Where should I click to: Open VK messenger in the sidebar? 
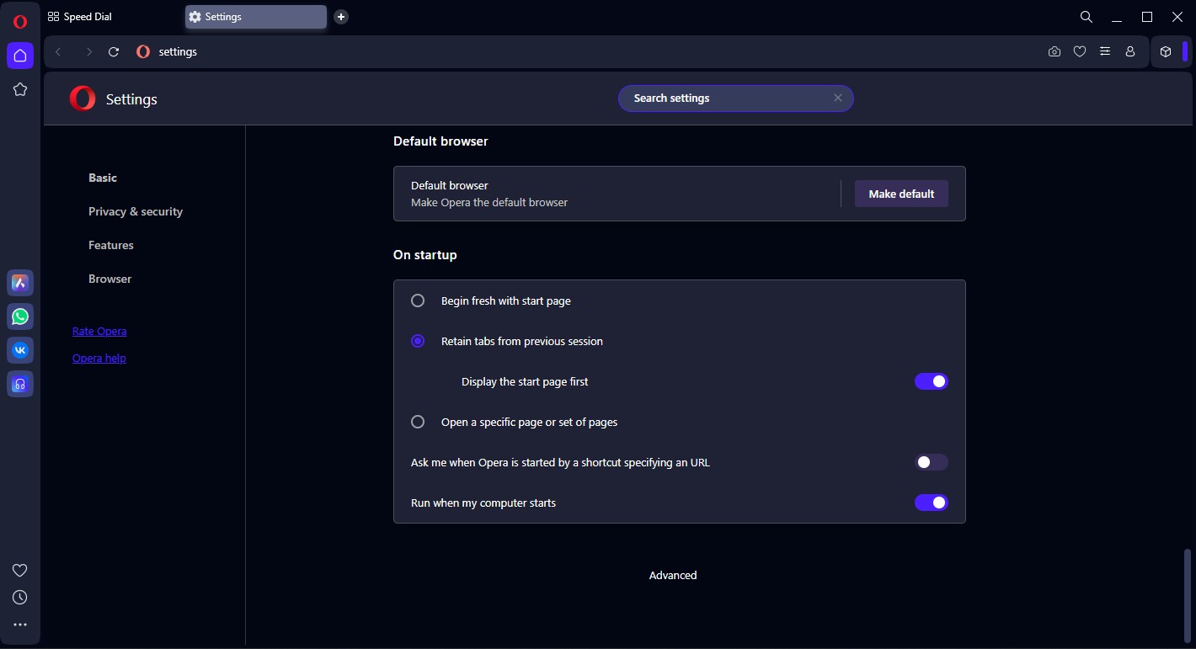click(x=20, y=350)
